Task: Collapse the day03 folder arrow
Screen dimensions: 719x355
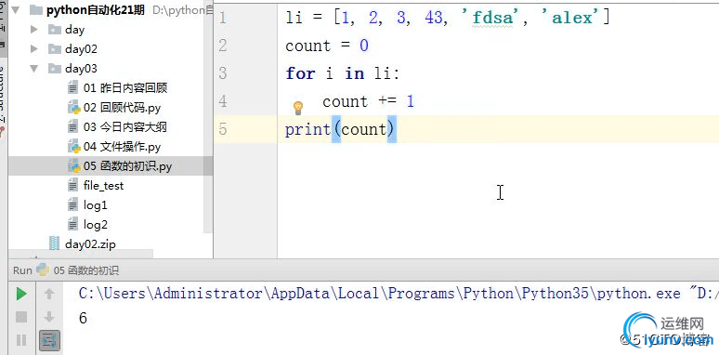Action: 34,69
